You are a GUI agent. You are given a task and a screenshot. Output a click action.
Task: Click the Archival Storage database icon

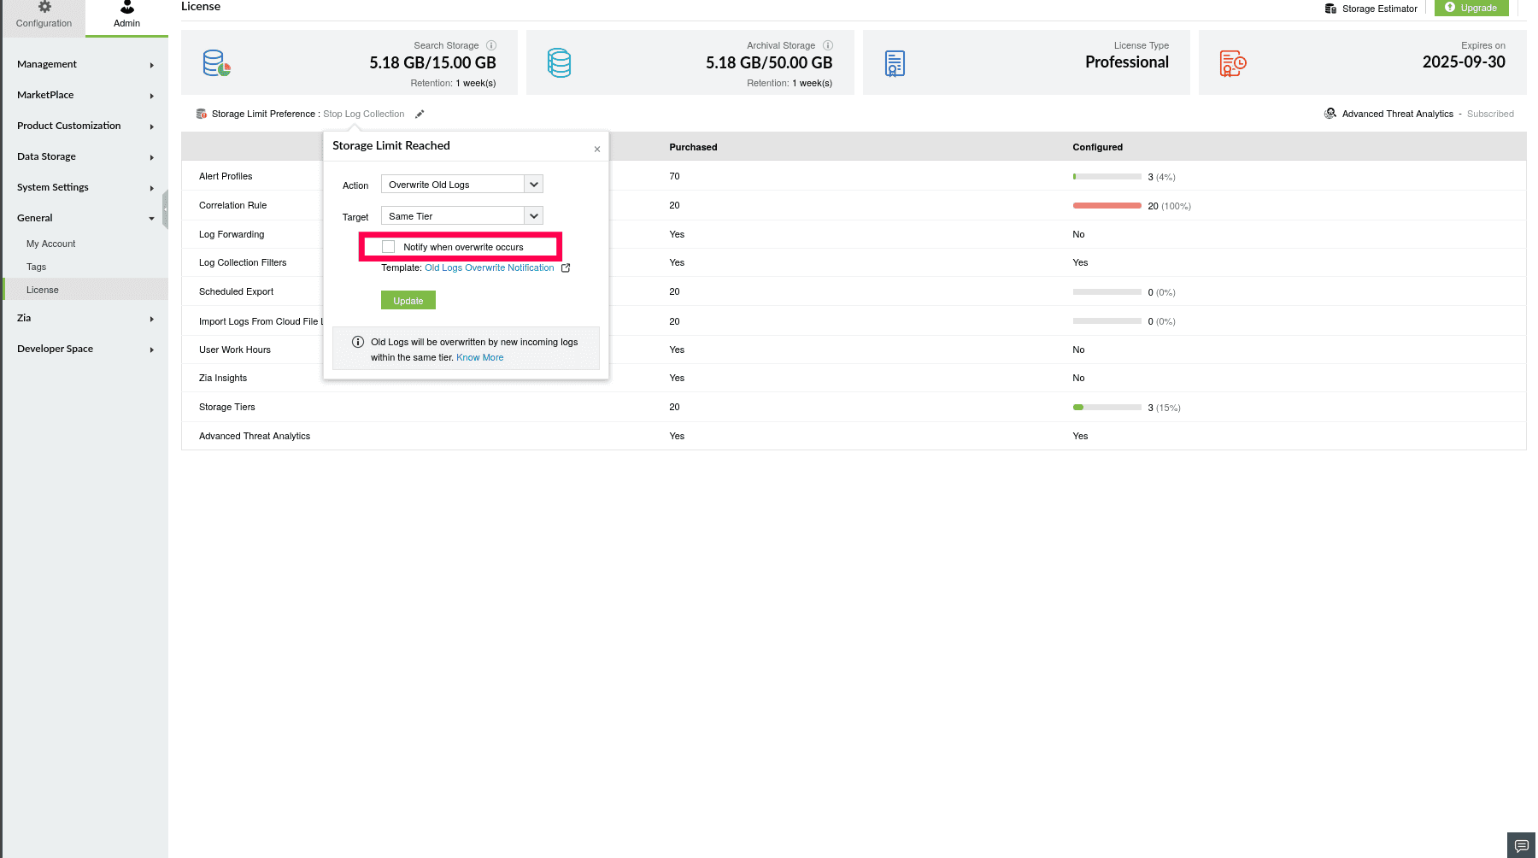click(x=560, y=63)
